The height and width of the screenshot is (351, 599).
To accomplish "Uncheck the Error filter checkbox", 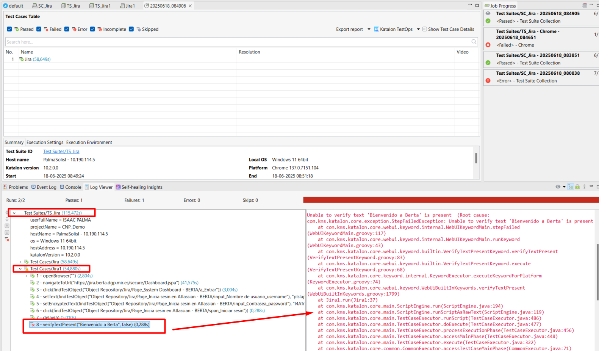I will 67,29.
